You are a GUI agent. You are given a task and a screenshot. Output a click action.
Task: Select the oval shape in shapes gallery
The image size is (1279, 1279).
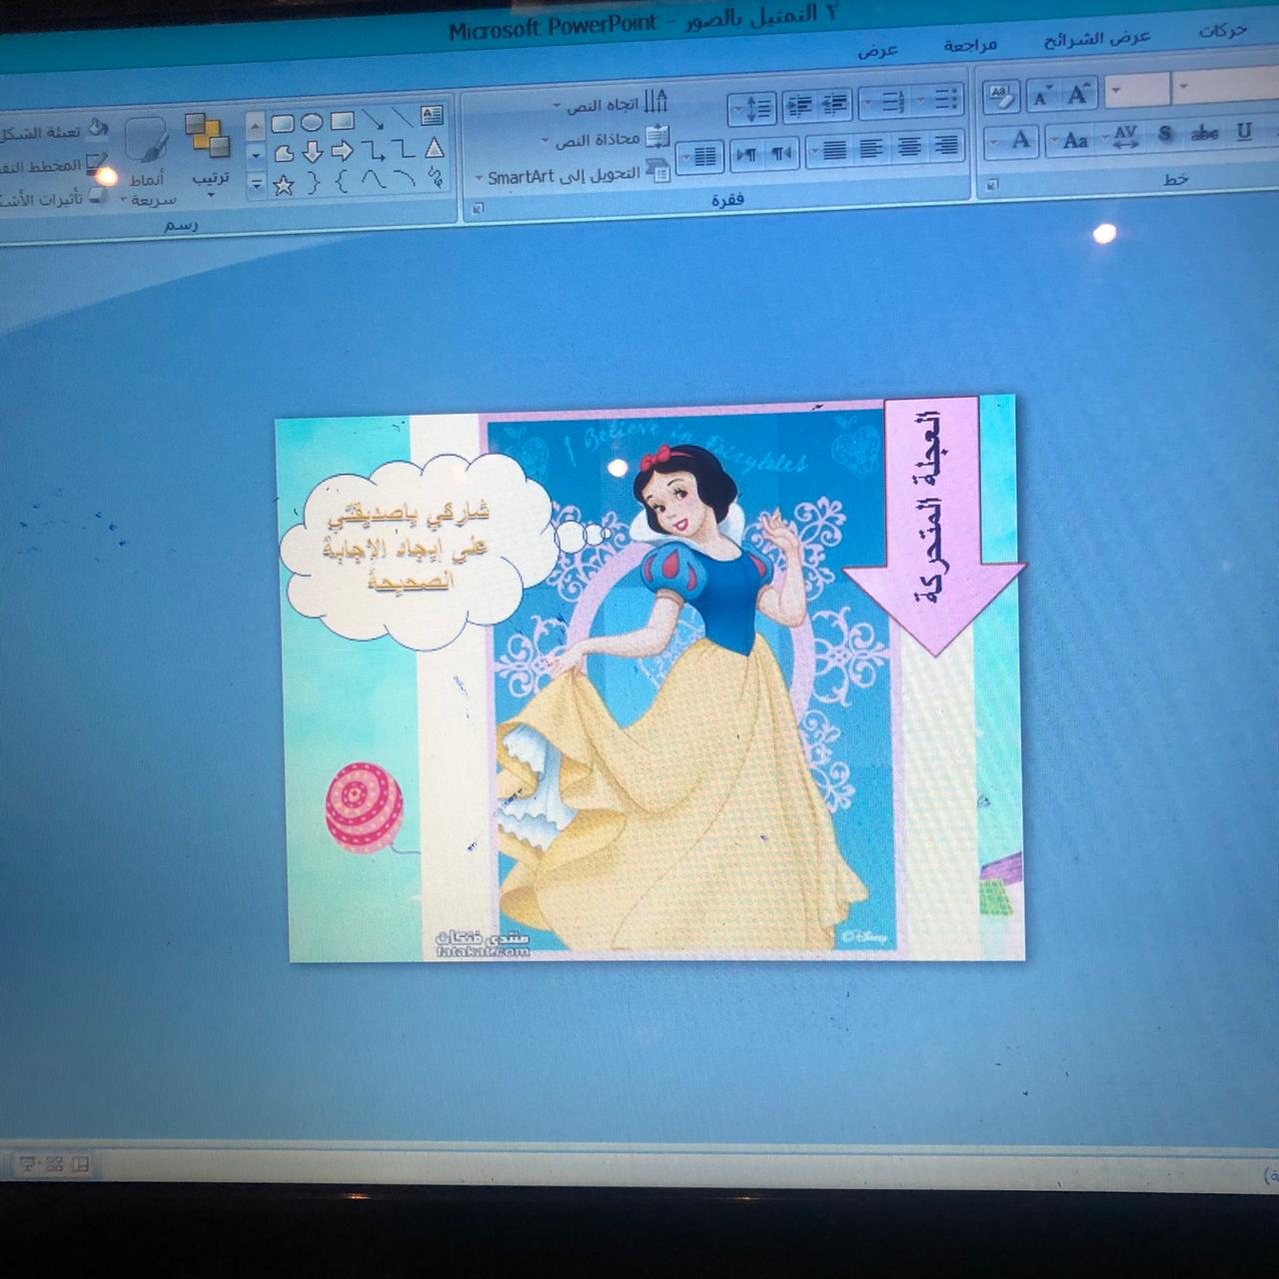(x=312, y=122)
